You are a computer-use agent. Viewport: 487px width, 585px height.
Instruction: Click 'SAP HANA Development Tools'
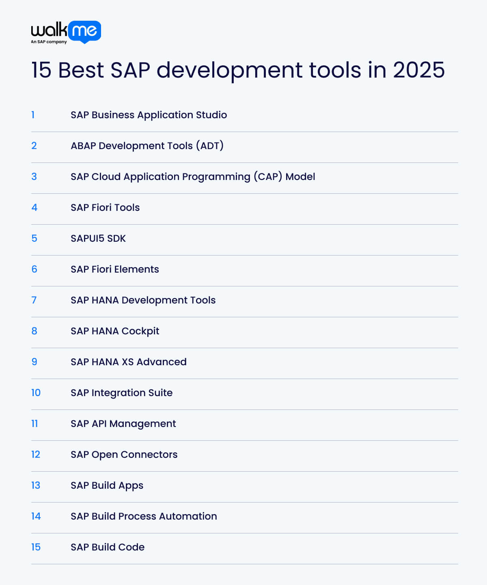point(143,300)
